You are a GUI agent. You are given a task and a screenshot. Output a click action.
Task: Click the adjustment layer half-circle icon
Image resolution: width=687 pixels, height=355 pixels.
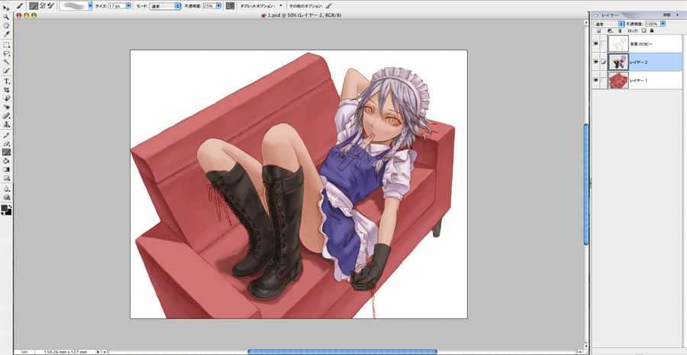[609, 31]
